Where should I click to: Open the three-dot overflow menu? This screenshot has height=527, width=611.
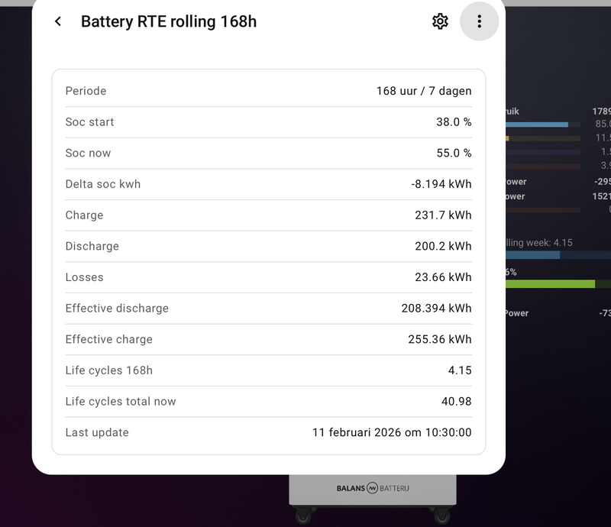480,21
